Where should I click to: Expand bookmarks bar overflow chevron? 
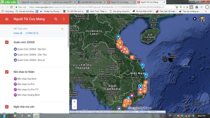point(206,11)
